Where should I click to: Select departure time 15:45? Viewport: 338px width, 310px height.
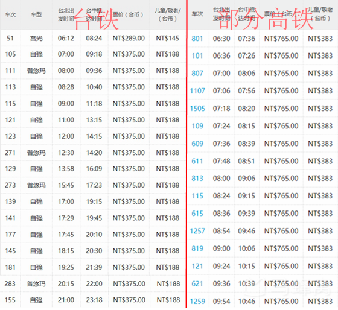pos(66,185)
